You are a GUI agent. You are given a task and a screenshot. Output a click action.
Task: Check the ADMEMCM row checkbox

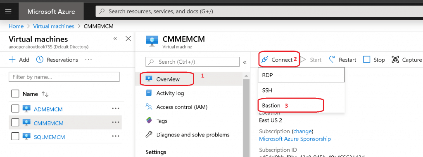15,109
